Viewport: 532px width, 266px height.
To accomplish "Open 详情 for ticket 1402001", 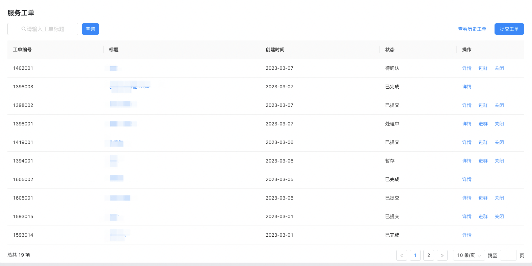I will pyautogui.click(x=467, y=68).
